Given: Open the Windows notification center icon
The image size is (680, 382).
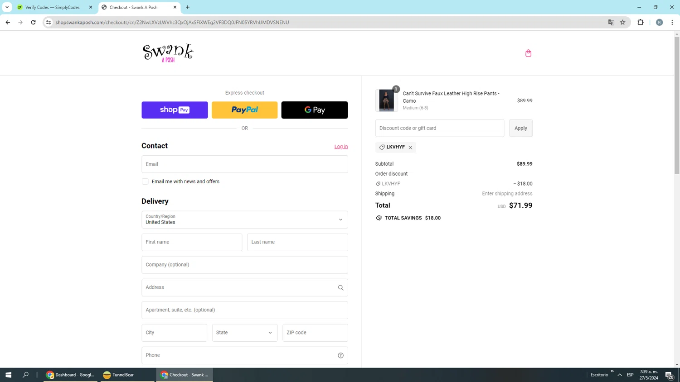Looking at the screenshot, I should point(670,375).
